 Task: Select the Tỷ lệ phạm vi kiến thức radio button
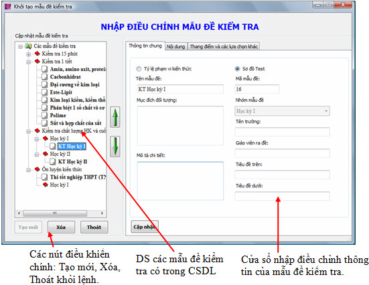point(139,69)
